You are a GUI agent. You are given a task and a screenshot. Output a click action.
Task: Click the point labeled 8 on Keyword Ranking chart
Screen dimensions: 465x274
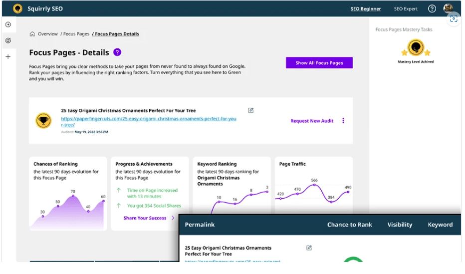[251, 195]
